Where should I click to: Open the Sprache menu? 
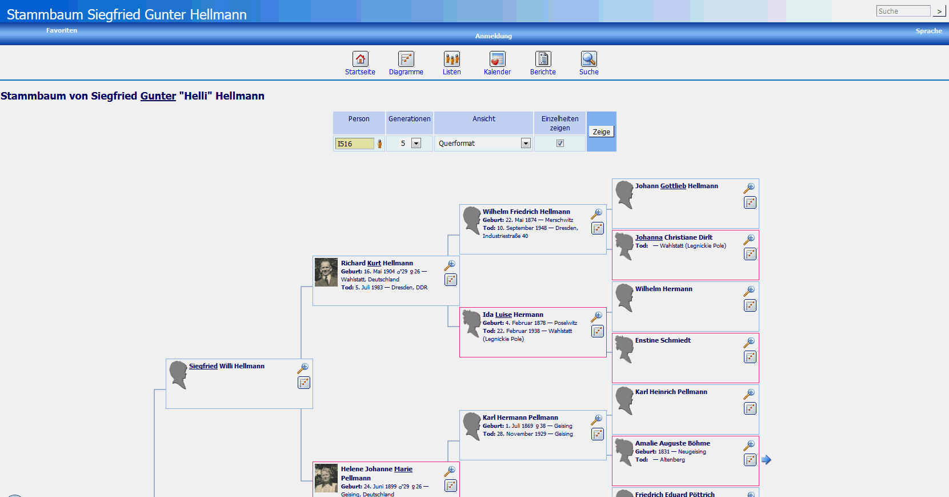(928, 31)
